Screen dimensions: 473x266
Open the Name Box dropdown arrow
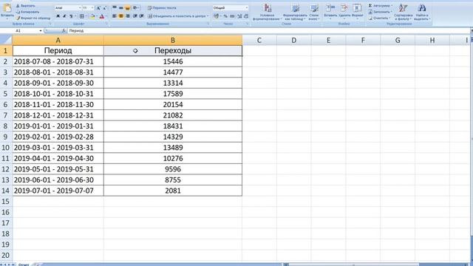coord(41,31)
